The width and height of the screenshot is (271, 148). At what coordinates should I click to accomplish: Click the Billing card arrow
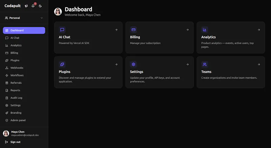(188, 30)
